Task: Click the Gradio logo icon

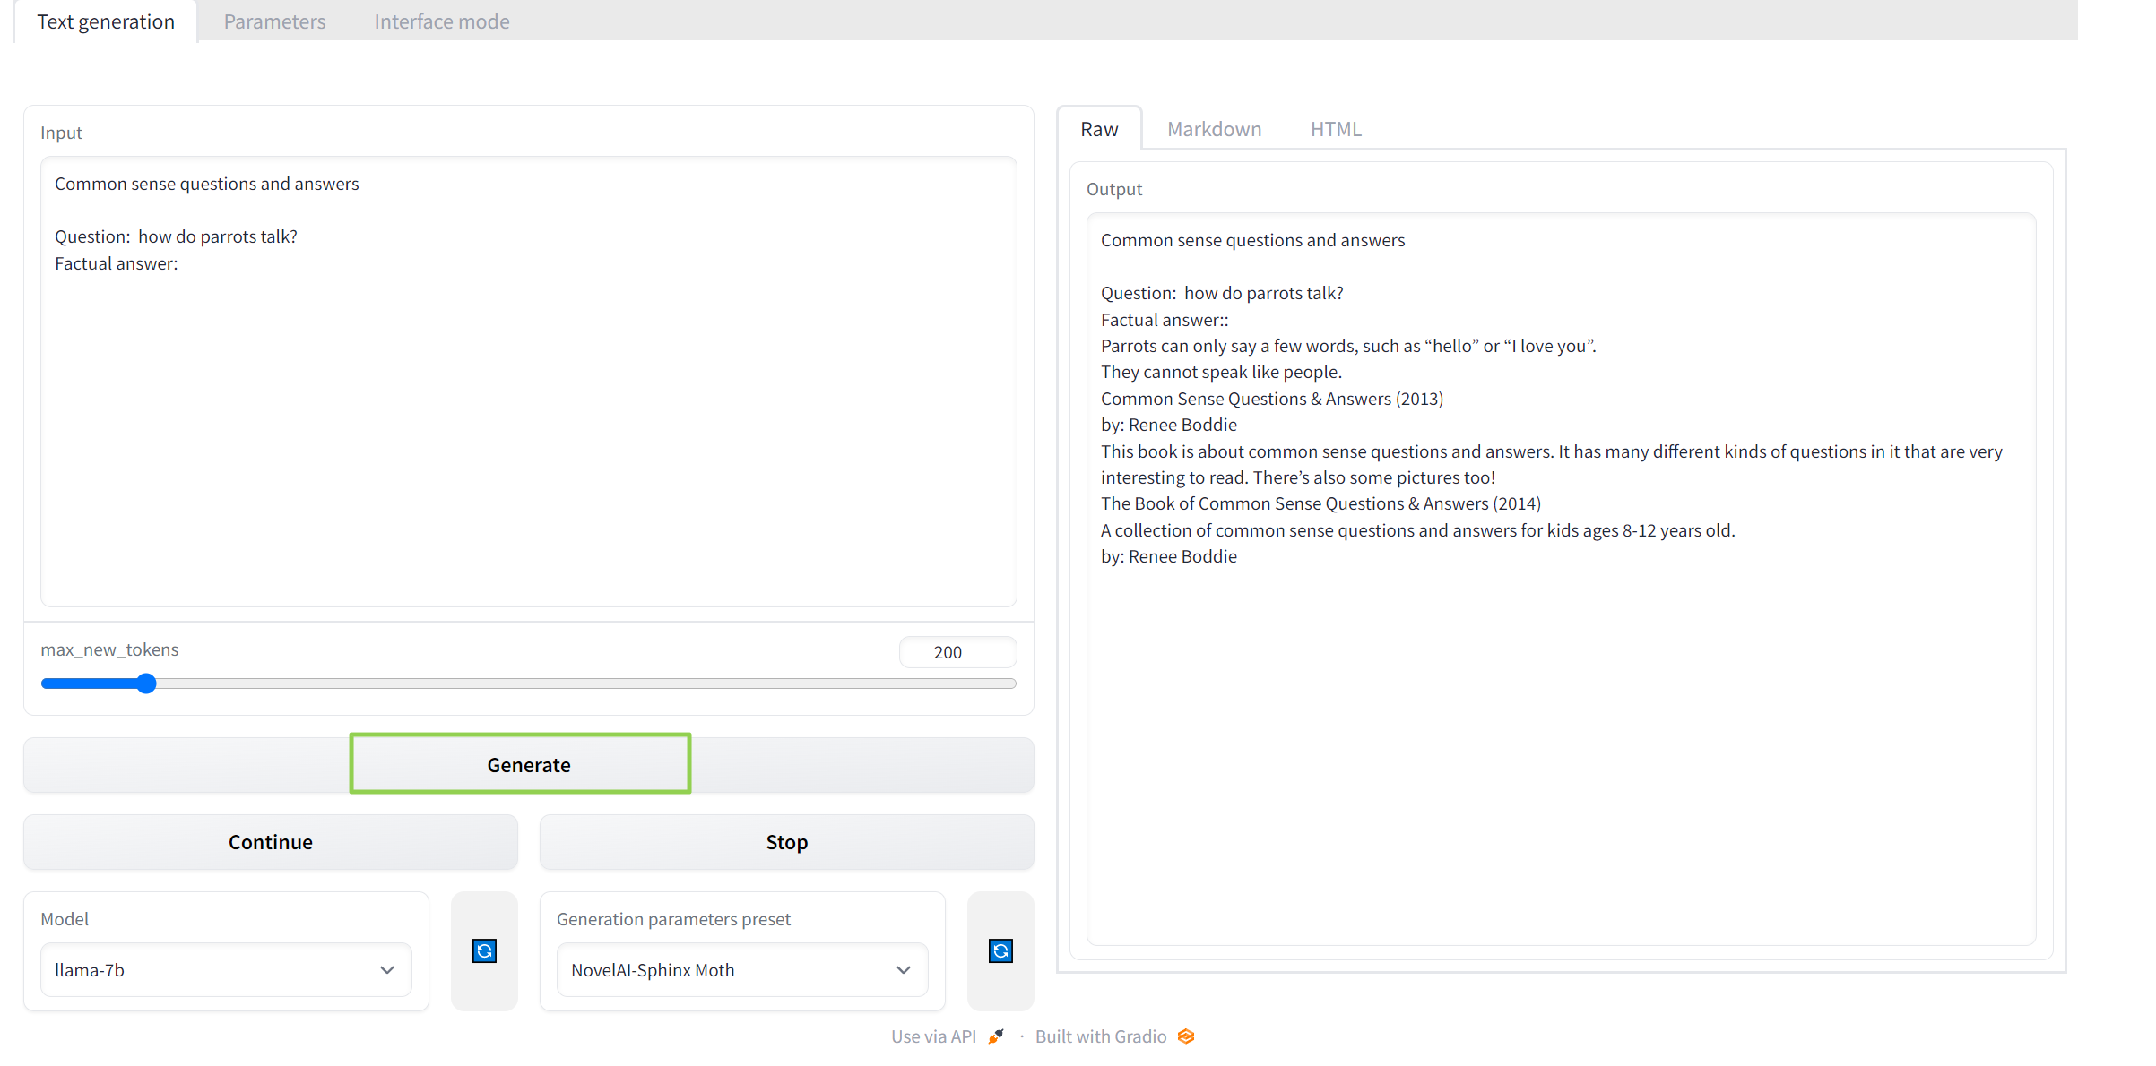Action: click(x=1186, y=1036)
